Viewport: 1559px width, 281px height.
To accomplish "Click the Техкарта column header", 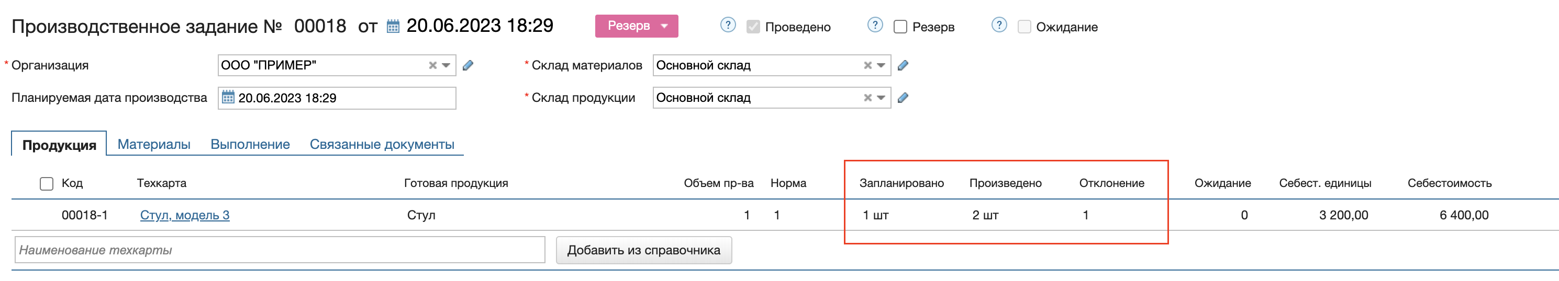I will tap(162, 183).
